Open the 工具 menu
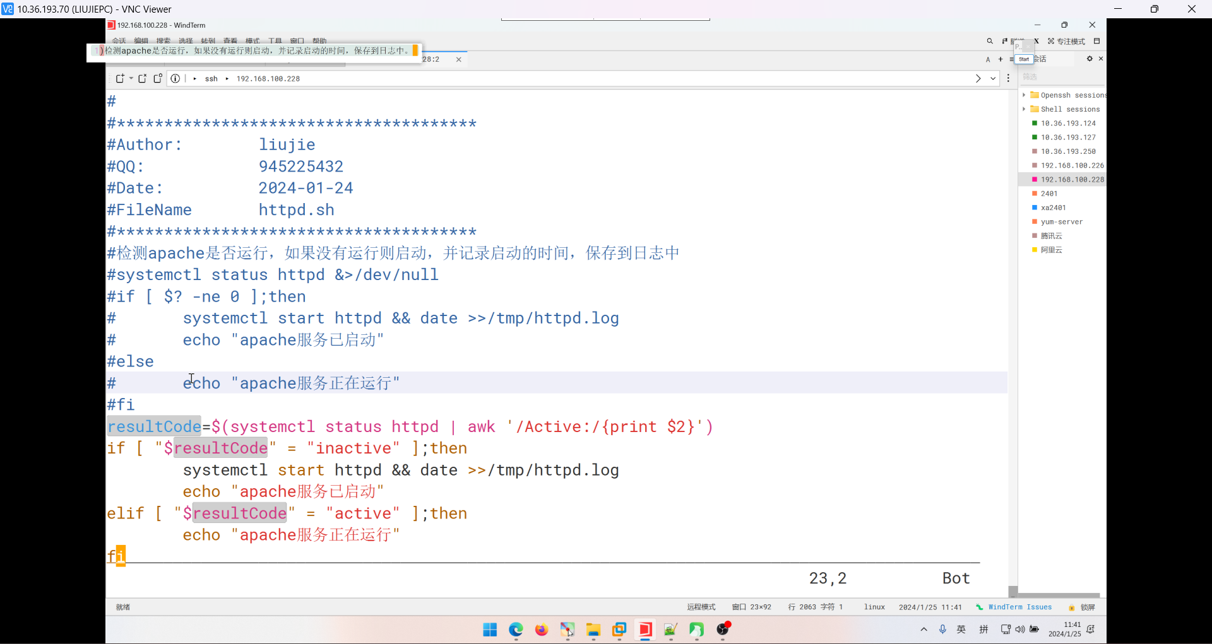This screenshot has width=1212, height=644. tap(275, 40)
